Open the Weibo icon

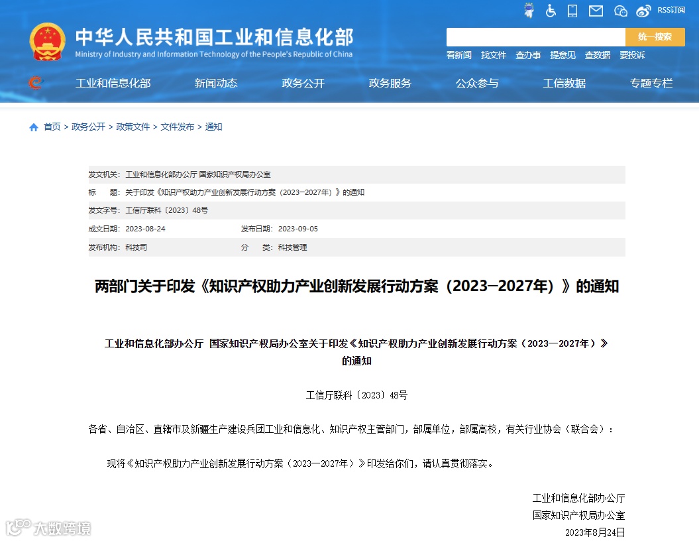(643, 11)
